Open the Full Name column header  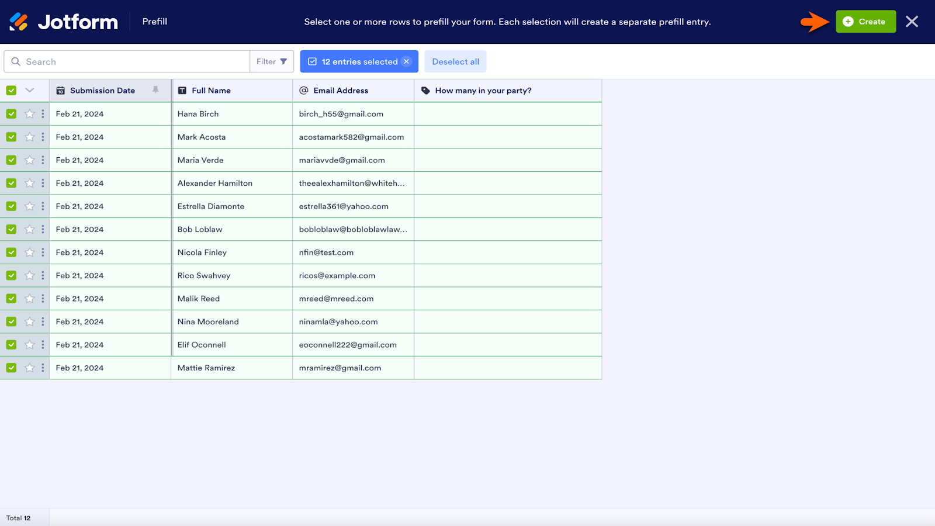pos(232,91)
